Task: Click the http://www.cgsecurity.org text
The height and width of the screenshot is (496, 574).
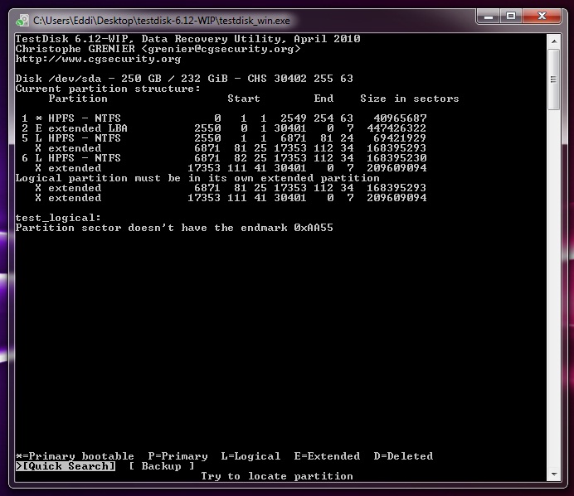Action: point(98,60)
